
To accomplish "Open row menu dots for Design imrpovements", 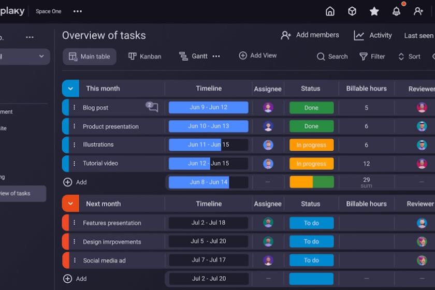I will point(75,241).
